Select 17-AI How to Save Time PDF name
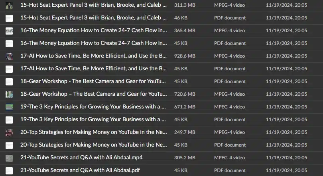The height and width of the screenshot is (176, 323). coord(94,68)
